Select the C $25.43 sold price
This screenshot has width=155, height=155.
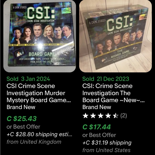point(22,119)
